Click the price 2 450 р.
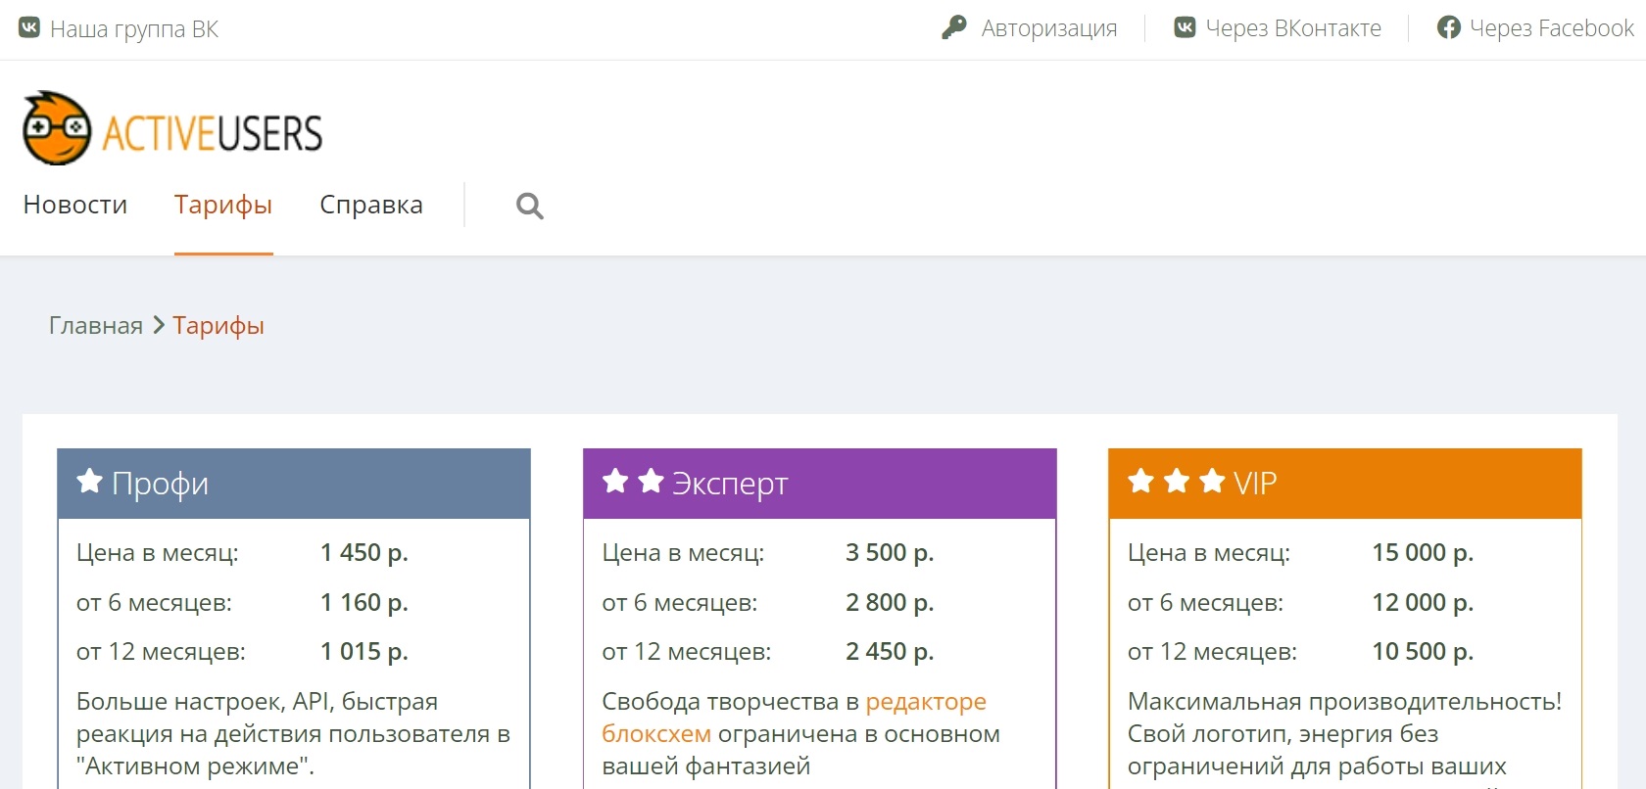1646x789 pixels. (x=890, y=651)
